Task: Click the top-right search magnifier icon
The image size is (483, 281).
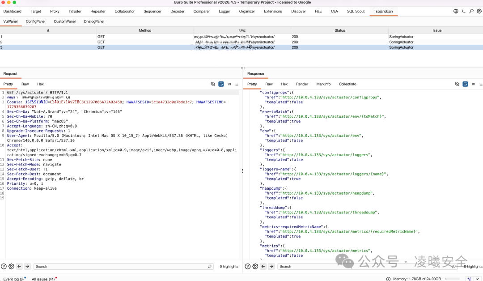Action: (471, 11)
